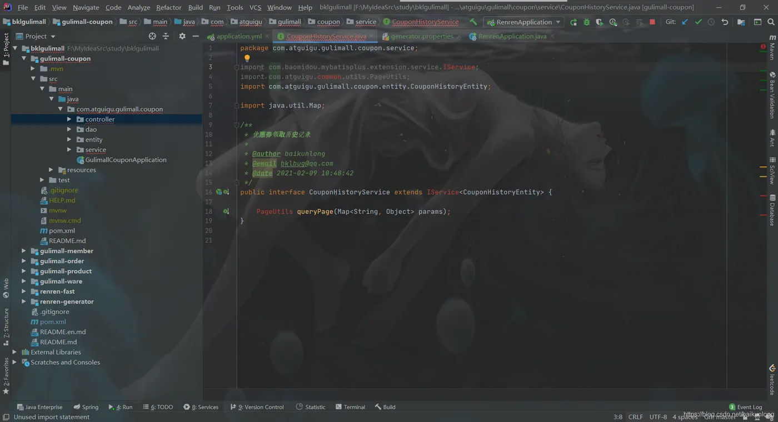The width and height of the screenshot is (778, 422).
Task: Expand the gulimall-member module
Action: click(x=24, y=251)
